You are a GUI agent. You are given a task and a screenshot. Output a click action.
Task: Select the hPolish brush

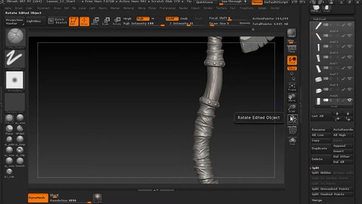click(x=20, y=130)
